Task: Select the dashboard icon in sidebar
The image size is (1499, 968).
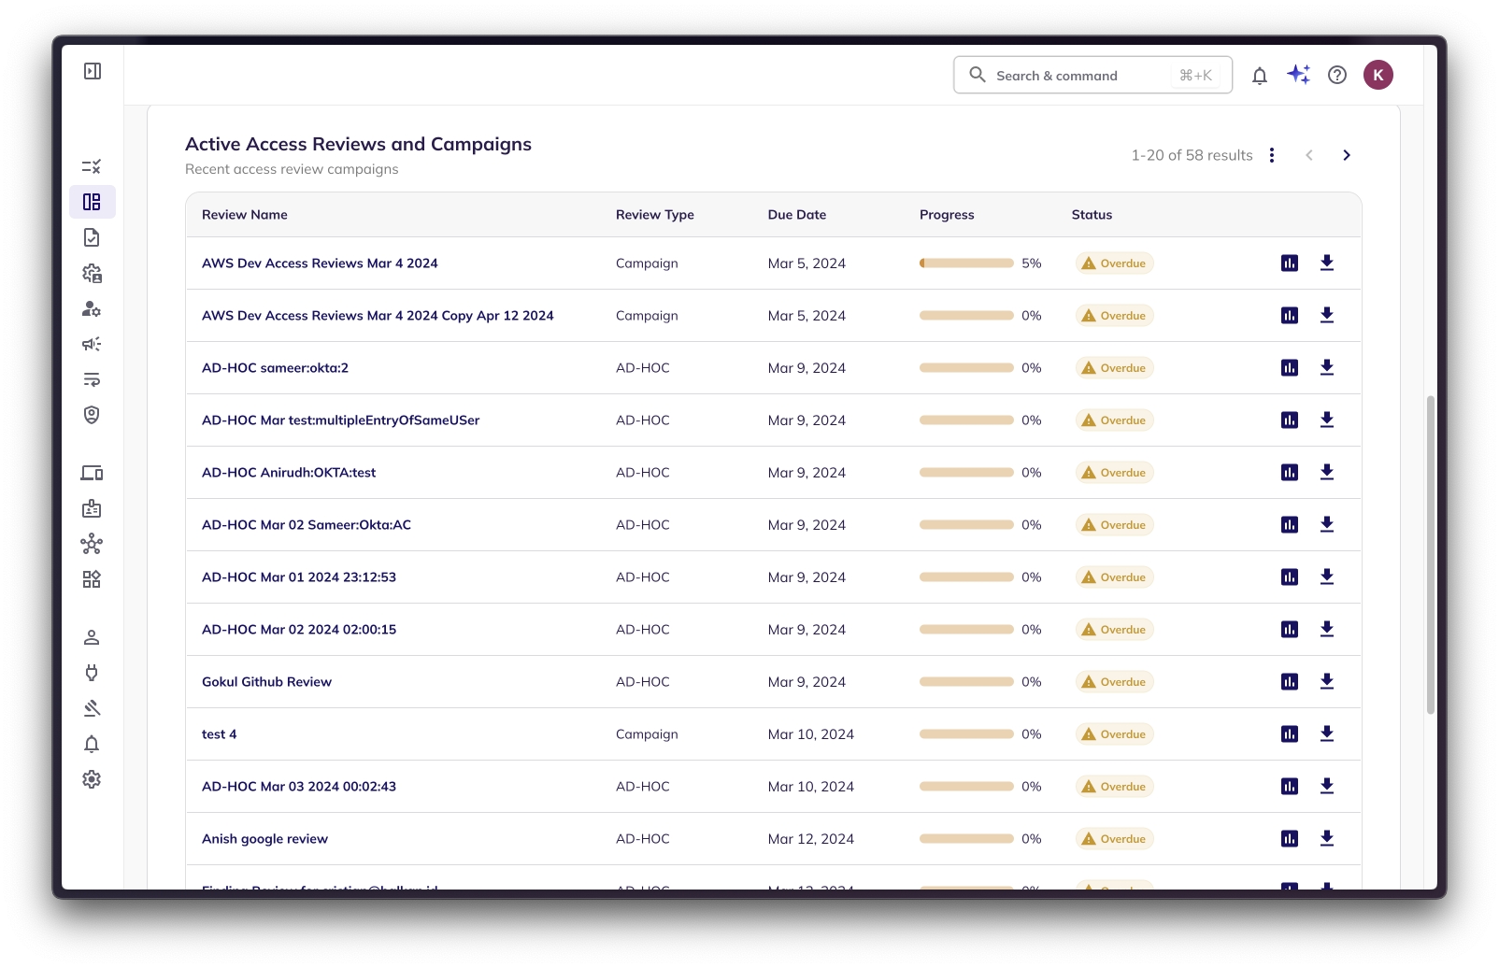Action: coord(92,202)
